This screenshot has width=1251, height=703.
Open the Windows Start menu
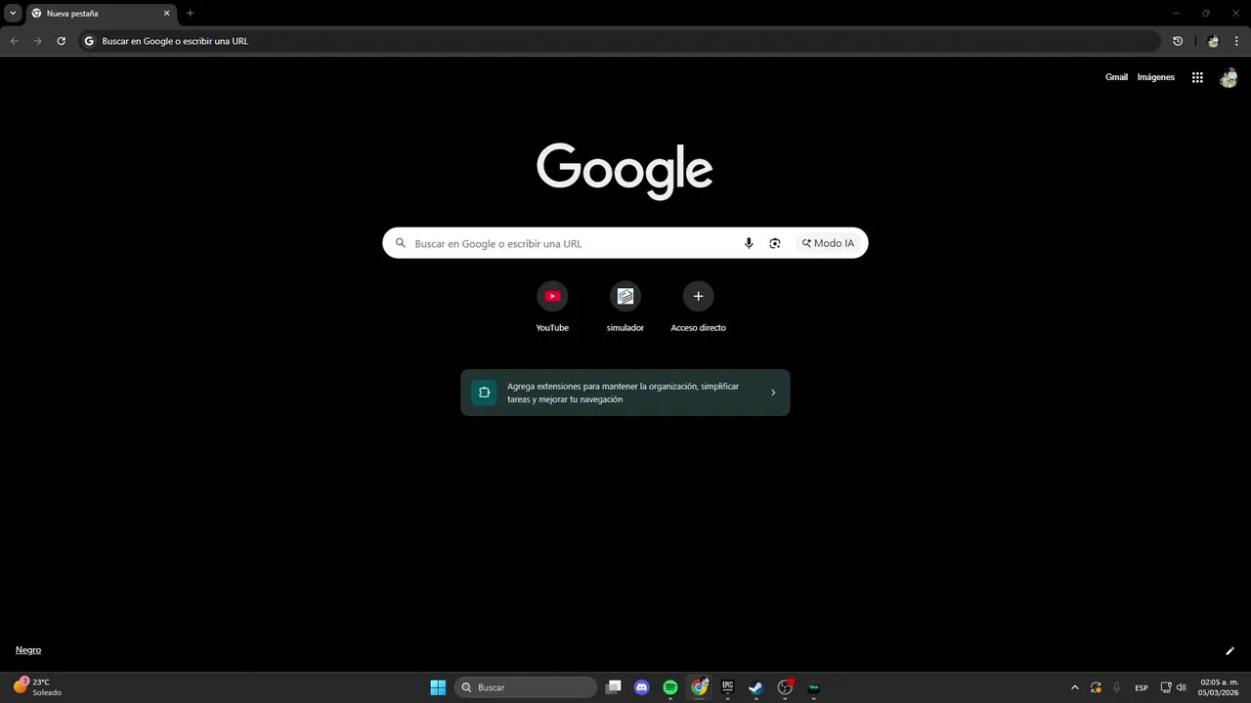pyautogui.click(x=438, y=687)
